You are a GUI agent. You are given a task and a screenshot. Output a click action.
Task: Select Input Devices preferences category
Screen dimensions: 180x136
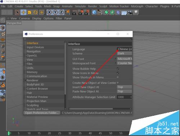pyautogui.click(x=35, y=47)
